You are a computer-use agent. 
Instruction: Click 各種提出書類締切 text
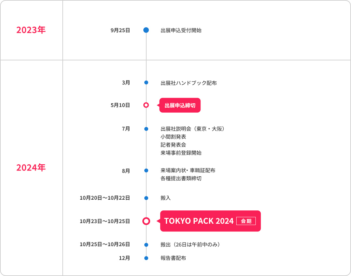[181, 179]
